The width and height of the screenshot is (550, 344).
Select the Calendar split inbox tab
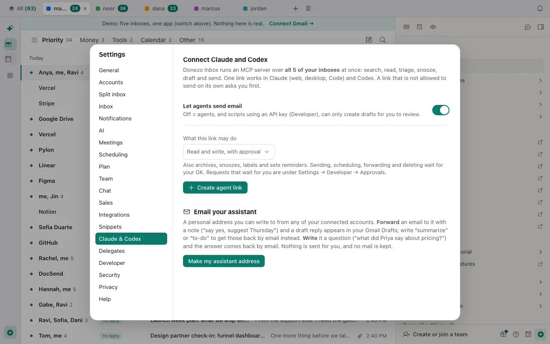coord(156,40)
